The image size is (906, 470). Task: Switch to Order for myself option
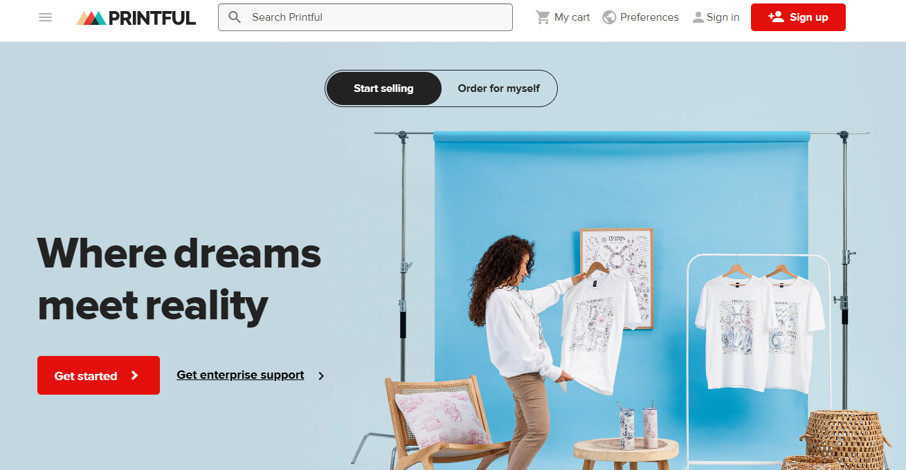pyautogui.click(x=498, y=88)
